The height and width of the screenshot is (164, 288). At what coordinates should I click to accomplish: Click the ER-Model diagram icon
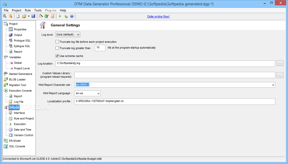6,141
